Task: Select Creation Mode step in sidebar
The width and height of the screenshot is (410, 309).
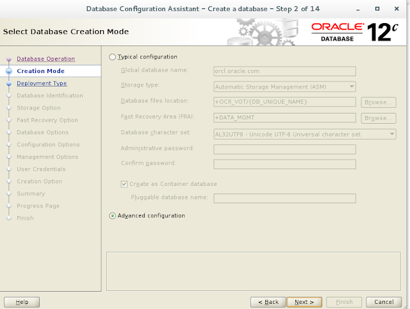Action: 40,71
